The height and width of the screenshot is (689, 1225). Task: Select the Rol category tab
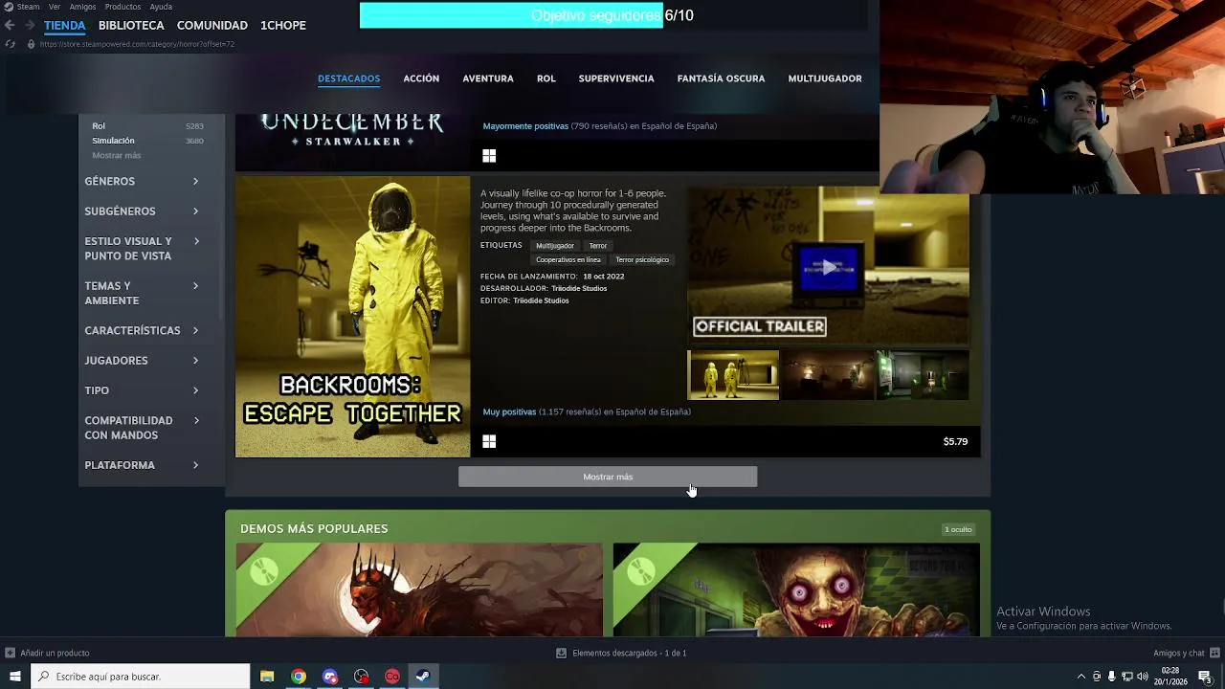546,78
